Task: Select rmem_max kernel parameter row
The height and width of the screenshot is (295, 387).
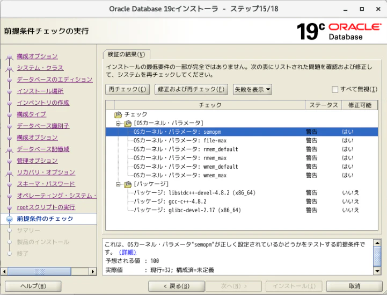Action: pyautogui.click(x=242, y=158)
